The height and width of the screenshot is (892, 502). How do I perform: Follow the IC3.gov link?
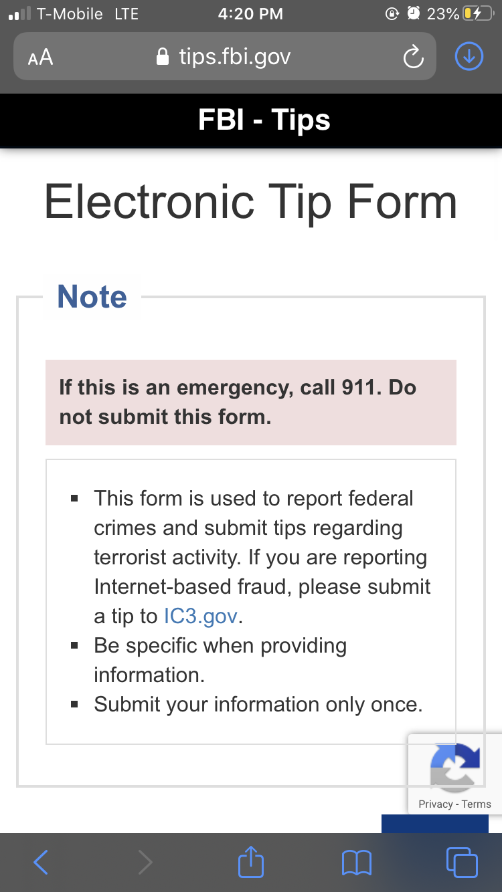click(x=201, y=616)
